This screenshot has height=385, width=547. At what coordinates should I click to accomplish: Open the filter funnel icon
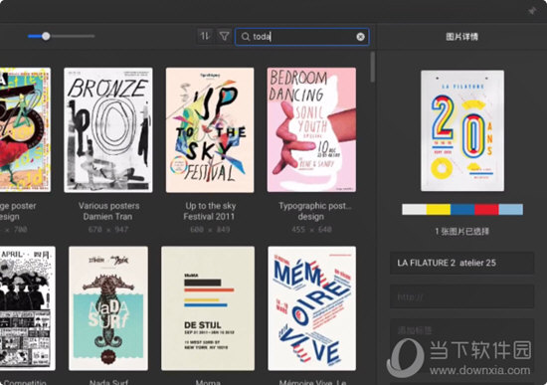pyautogui.click(x=224, y=36)
